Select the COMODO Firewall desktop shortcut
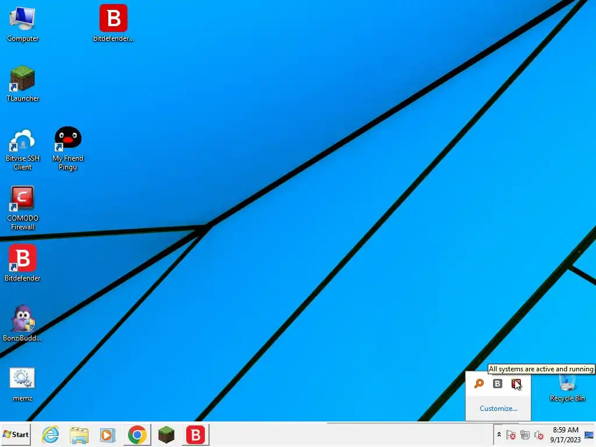Image resolution: width=596 pixels, height=447 pixels. click(23, 208)
